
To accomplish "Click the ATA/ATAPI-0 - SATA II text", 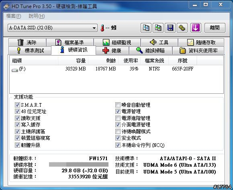I will click(x=188, y=159).
